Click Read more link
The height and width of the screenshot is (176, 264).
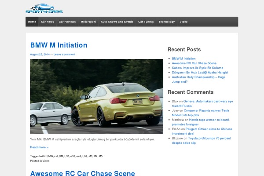click(39, 147)
